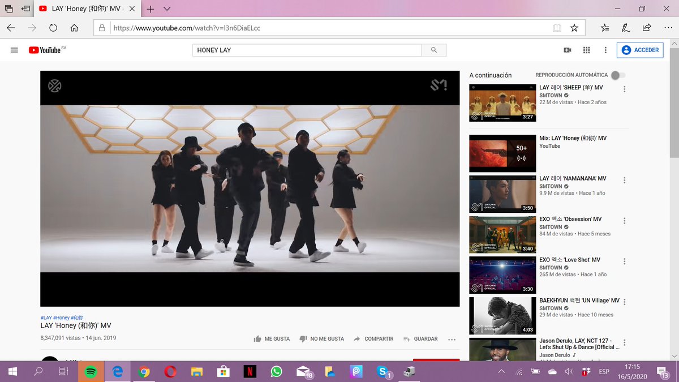Viewport: 679px width, 382px height.
Task: Click the address bar URL
Action: (x=187, y=28)
